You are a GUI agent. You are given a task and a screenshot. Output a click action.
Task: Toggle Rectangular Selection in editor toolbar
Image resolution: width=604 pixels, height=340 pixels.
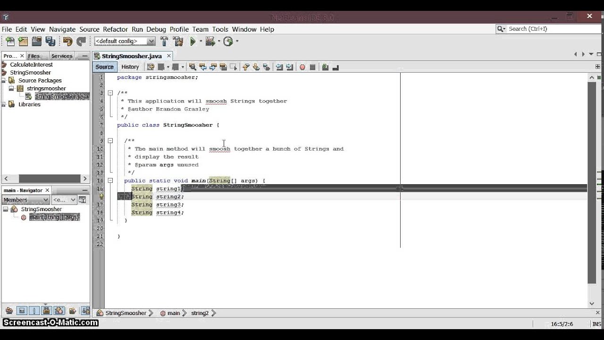(233, 67)
